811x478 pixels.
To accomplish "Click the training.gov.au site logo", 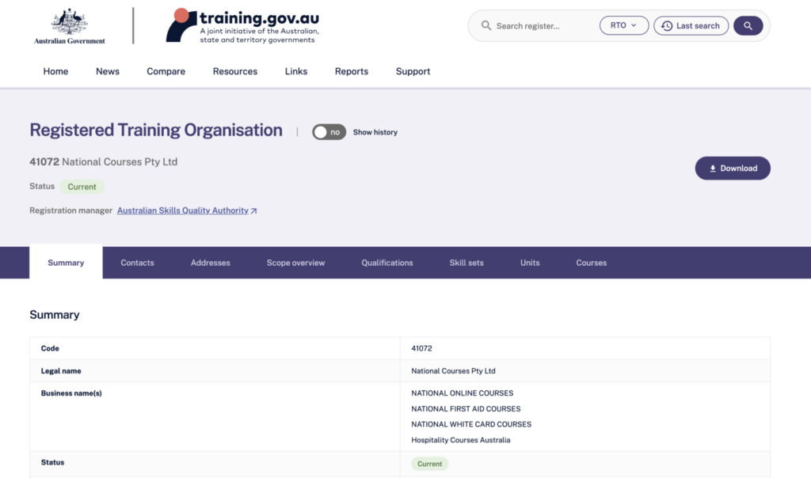I will coord(242,26).
